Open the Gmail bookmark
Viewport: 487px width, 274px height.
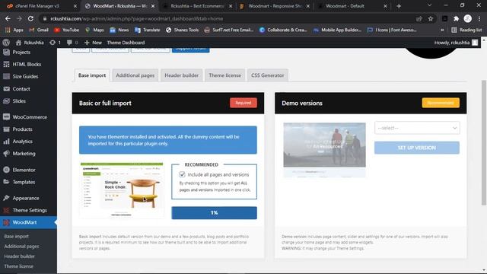coord(39,30)
